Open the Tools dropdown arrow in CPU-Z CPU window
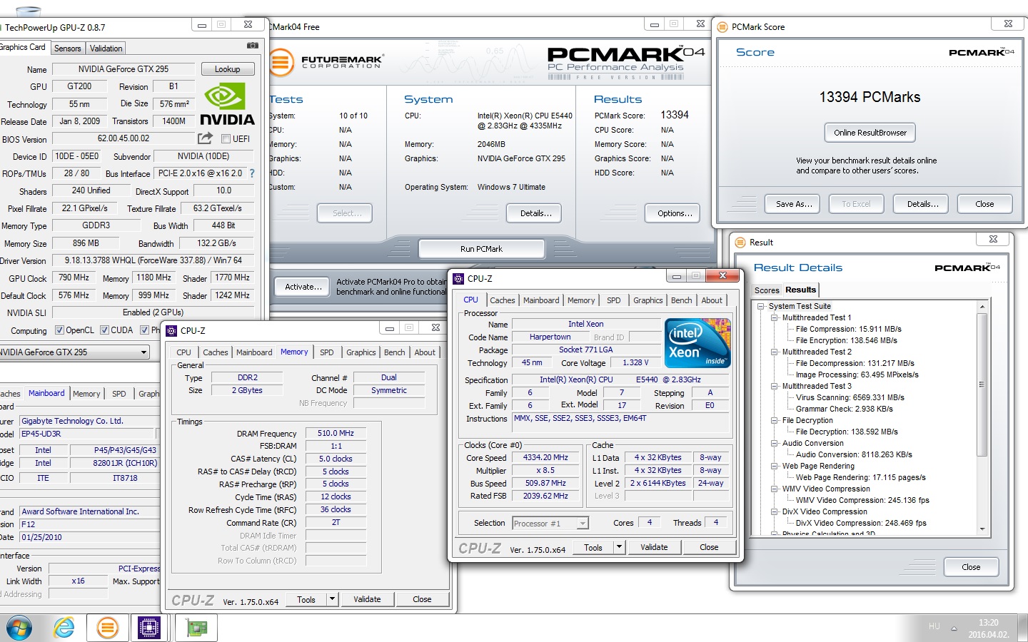Screen dimensions: 1028x642 tap(619, 547)
